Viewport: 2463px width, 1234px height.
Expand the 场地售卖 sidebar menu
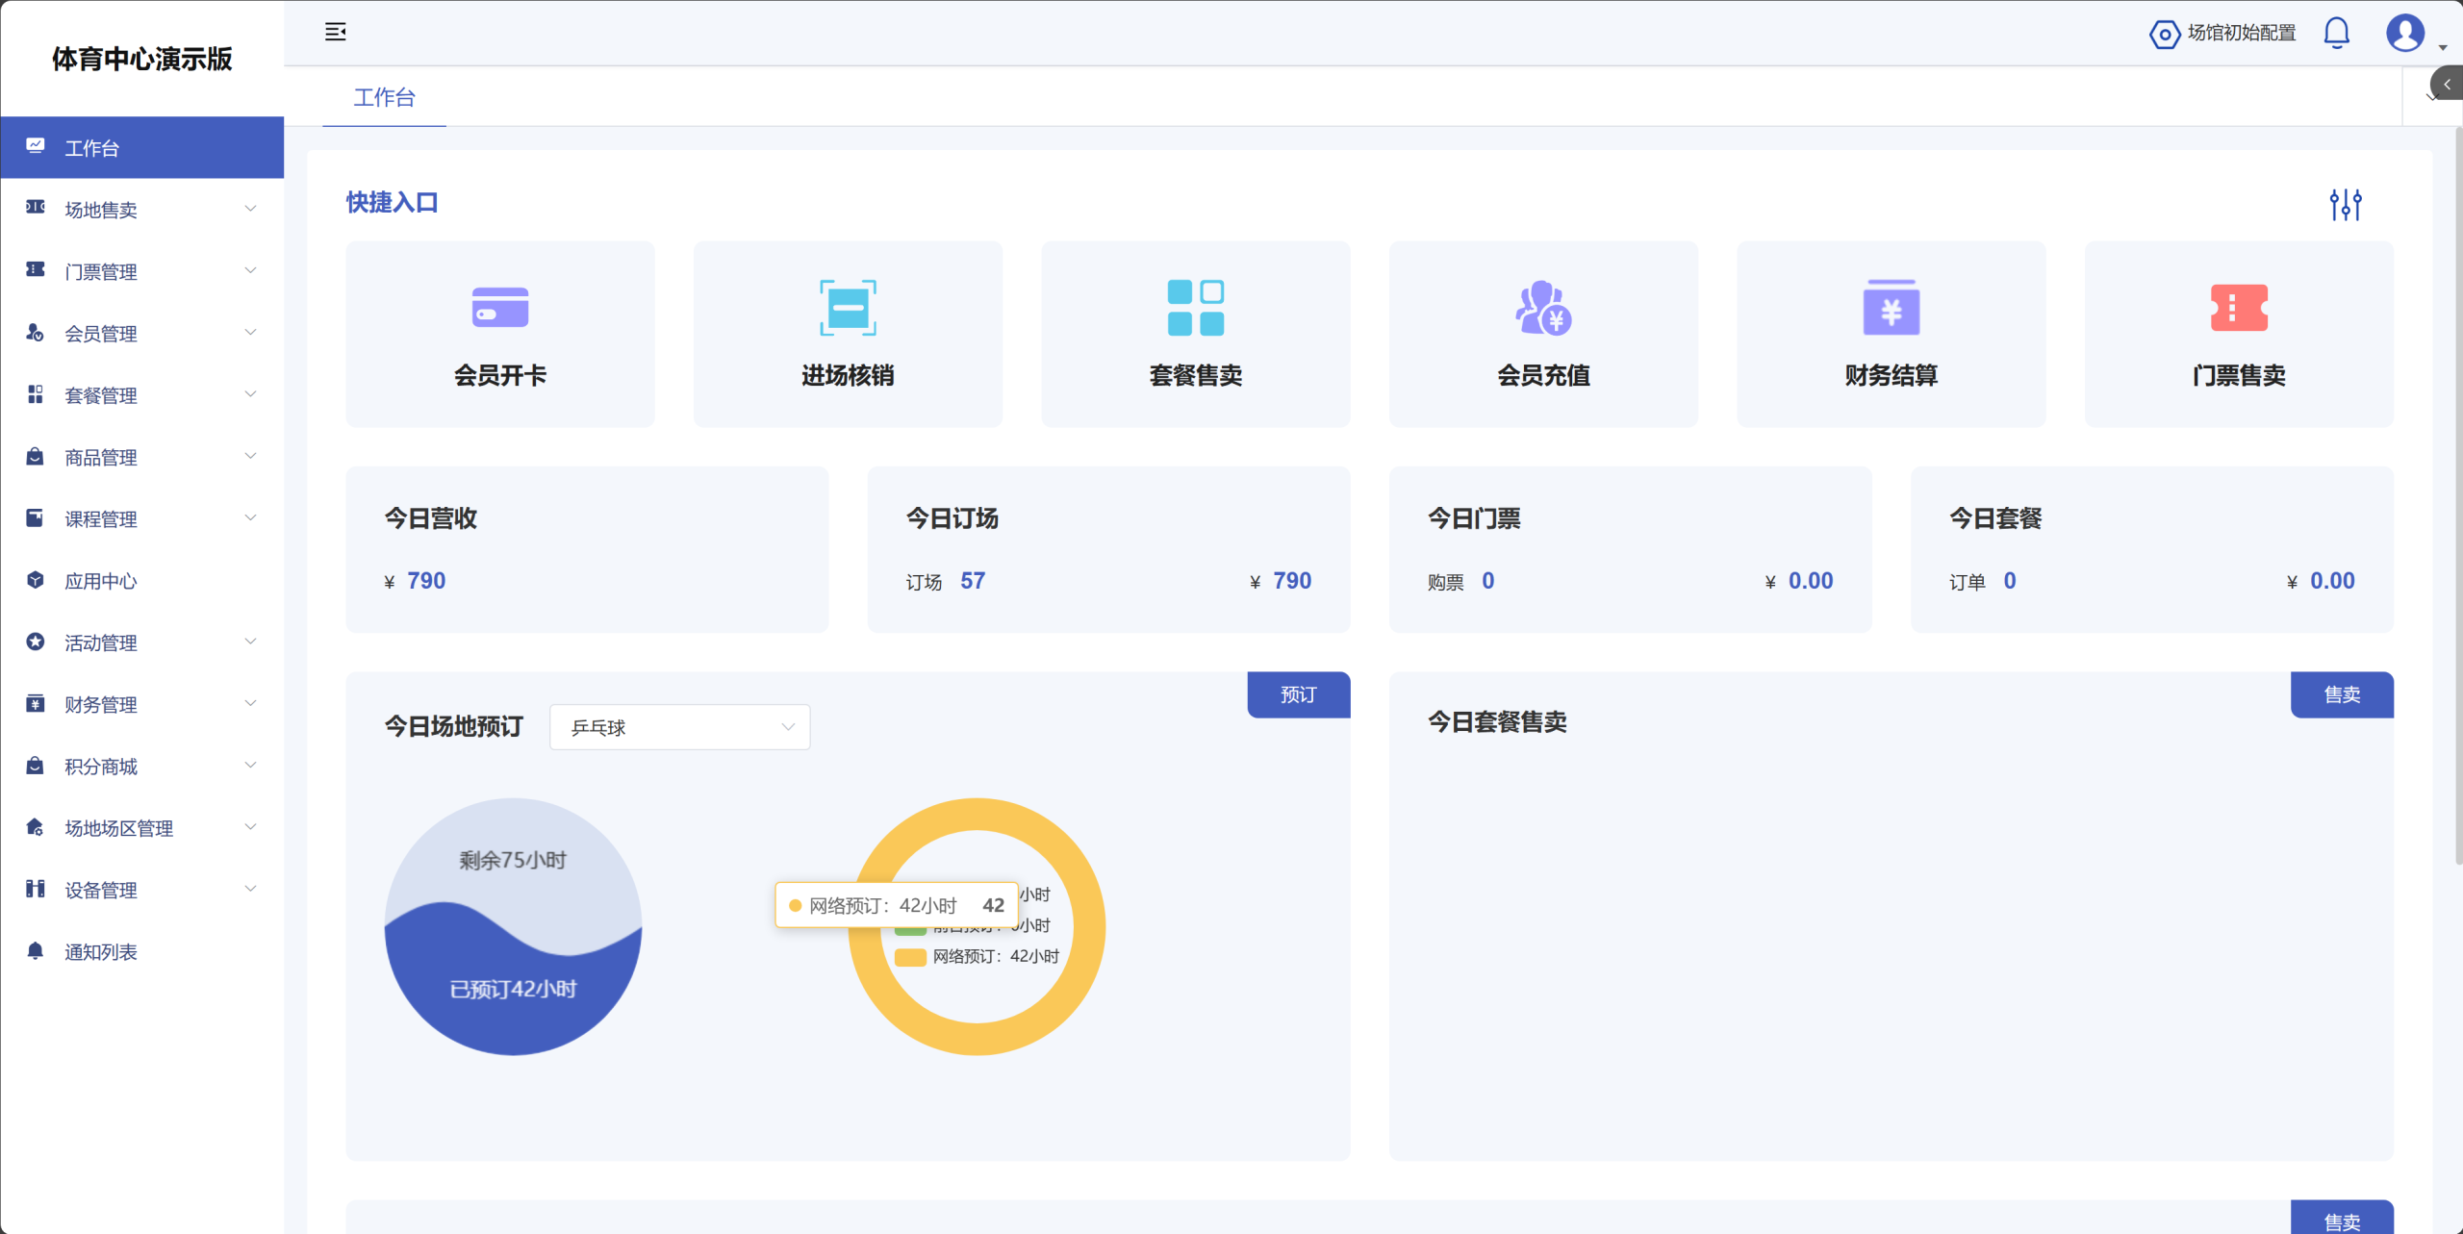[141, 210]
